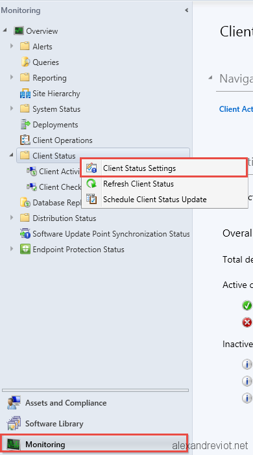Screen dimensions: 253x455
Task: Click the System Status folder icon
Action: (x=25, y=109)
